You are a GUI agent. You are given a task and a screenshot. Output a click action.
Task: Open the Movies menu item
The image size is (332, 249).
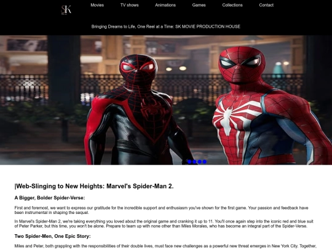coord(97,5)
